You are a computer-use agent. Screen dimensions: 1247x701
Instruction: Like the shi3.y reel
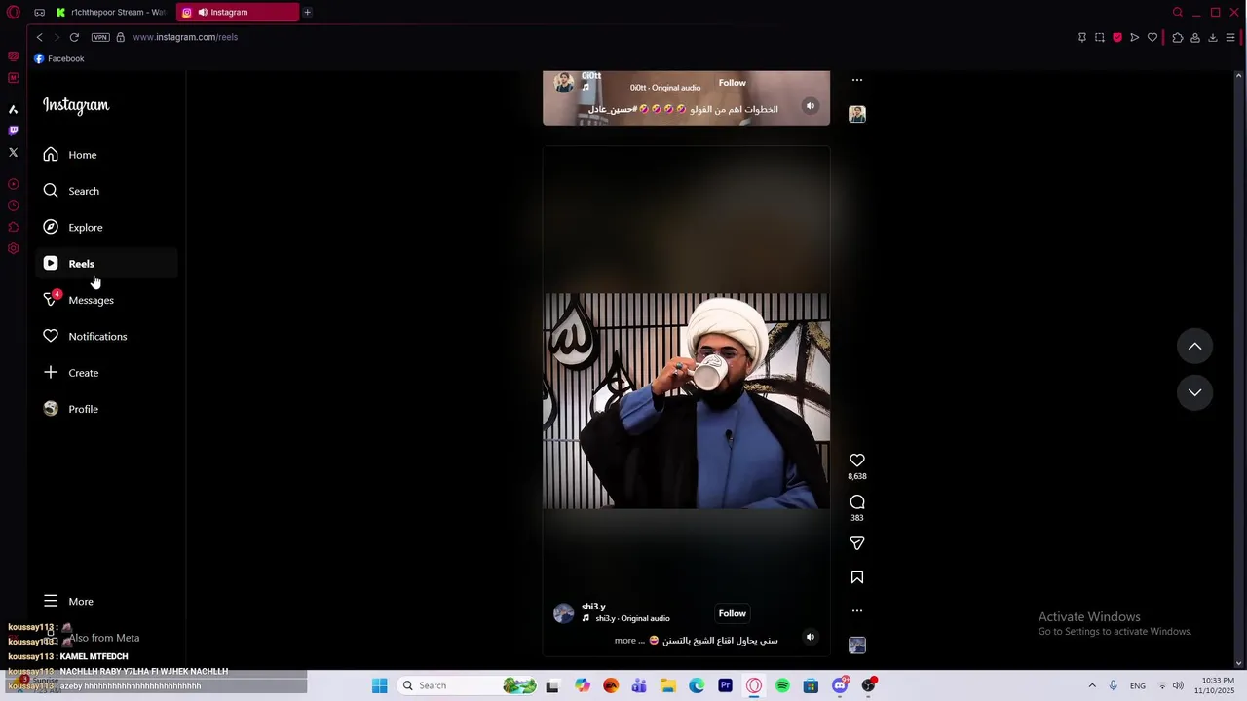point(857,461)
